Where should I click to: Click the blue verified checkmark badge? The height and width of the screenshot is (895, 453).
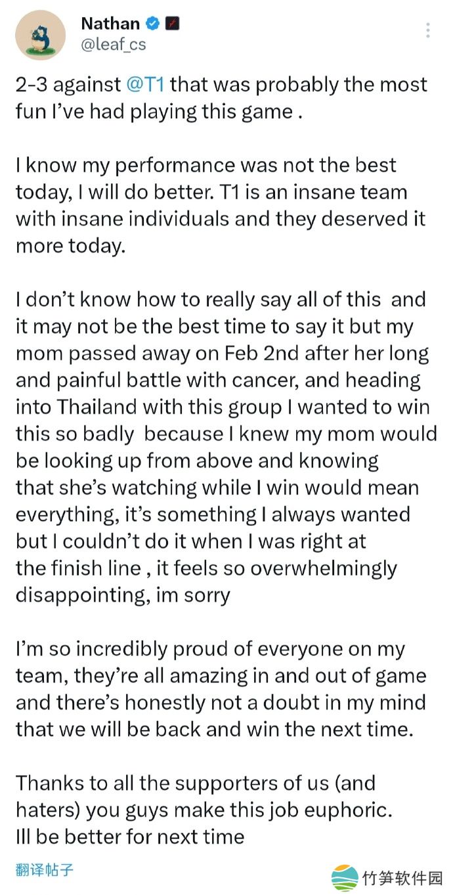point(153,24)
